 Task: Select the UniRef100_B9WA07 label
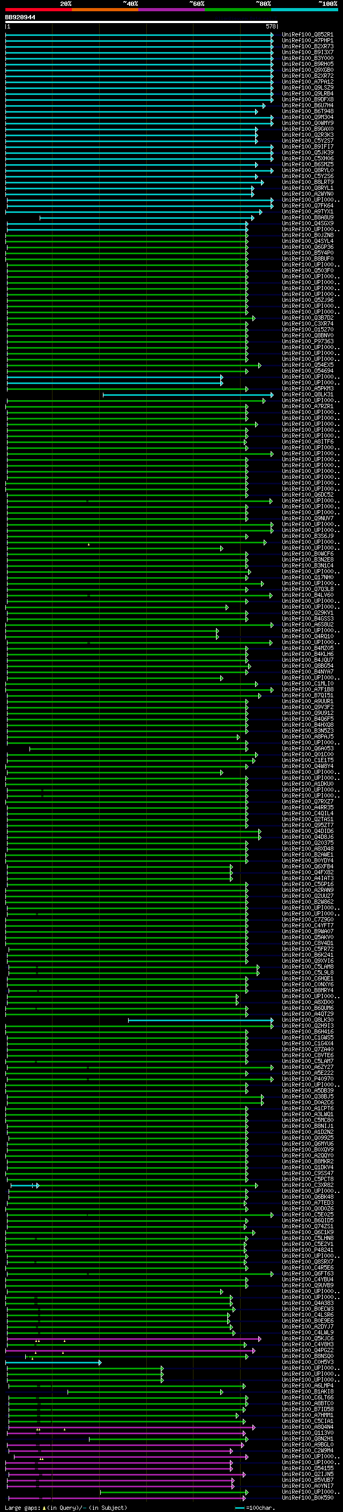point(308,931)
